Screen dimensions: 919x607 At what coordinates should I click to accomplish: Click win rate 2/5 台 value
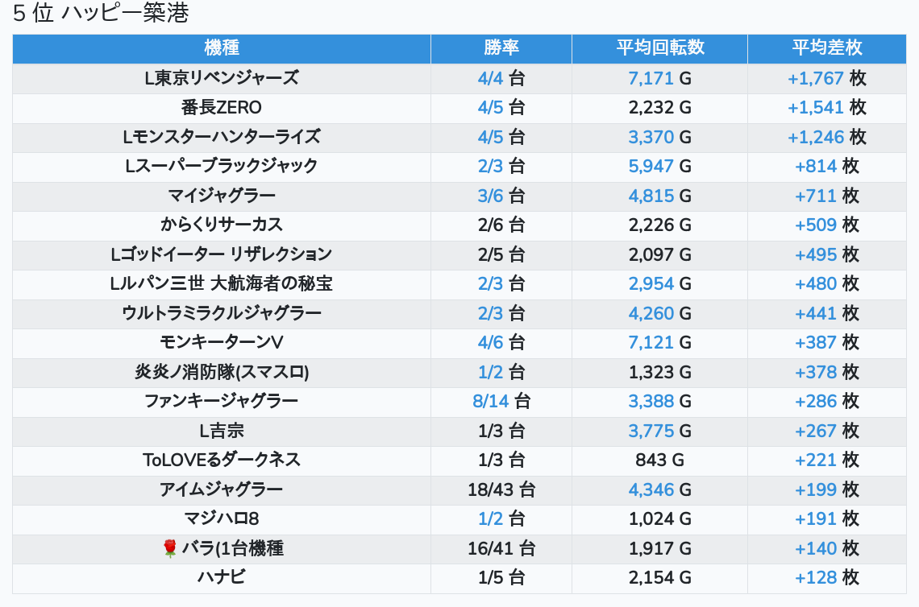tap(501, 254)
